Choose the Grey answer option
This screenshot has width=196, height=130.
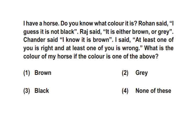(141, 73)
